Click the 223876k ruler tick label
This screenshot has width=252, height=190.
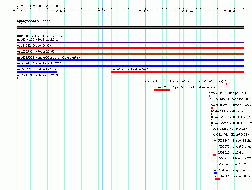point(187,11)
